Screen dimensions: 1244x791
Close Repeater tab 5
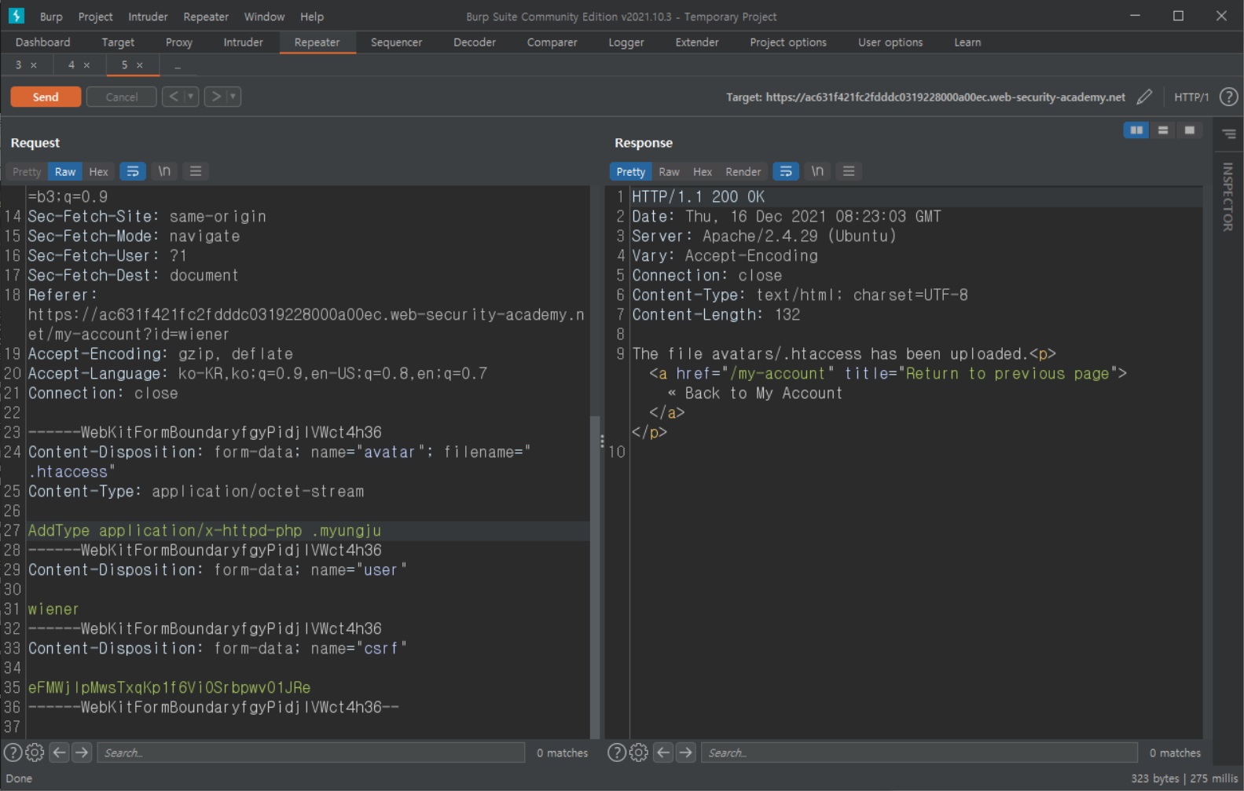tap(140, 65)
